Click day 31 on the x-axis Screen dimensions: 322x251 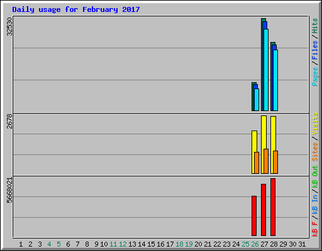point(302,244)
